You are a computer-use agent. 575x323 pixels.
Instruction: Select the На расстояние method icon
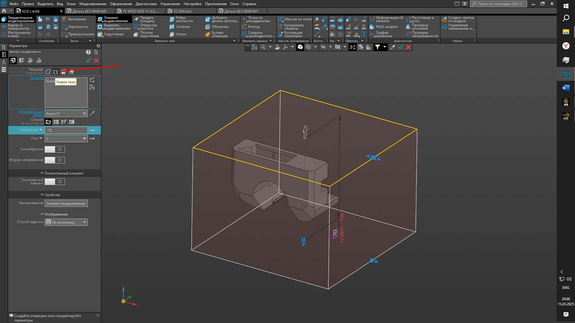(48, 122)
